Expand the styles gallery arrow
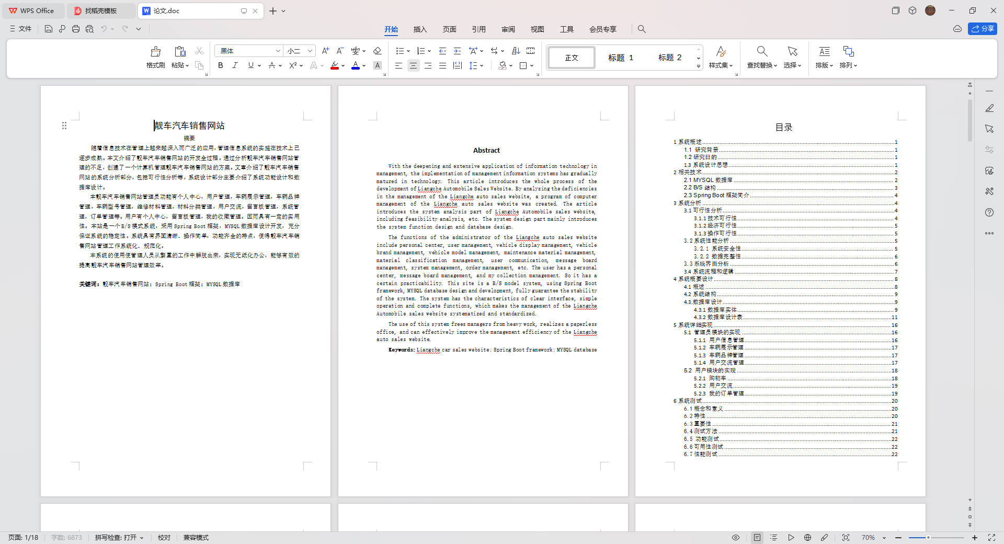The width and height of the screenshot is (1004, 544). 698,66
